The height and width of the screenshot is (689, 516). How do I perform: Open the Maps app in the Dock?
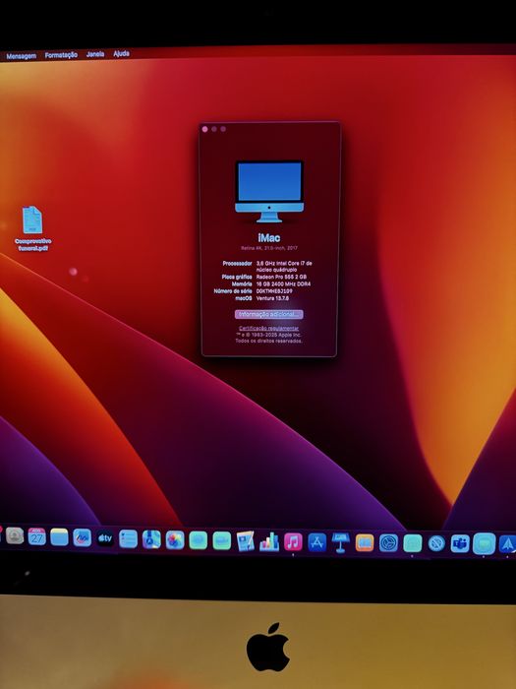(151, 539)
